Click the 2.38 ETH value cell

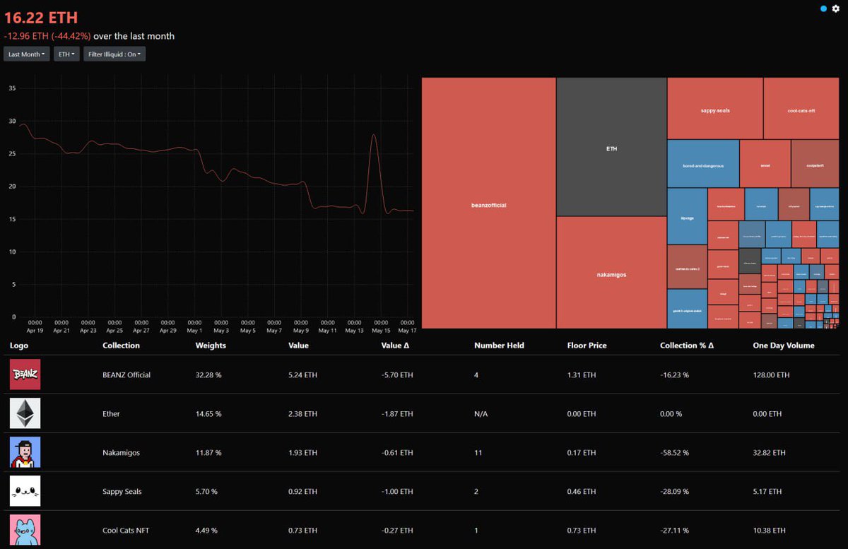point(302,413)
